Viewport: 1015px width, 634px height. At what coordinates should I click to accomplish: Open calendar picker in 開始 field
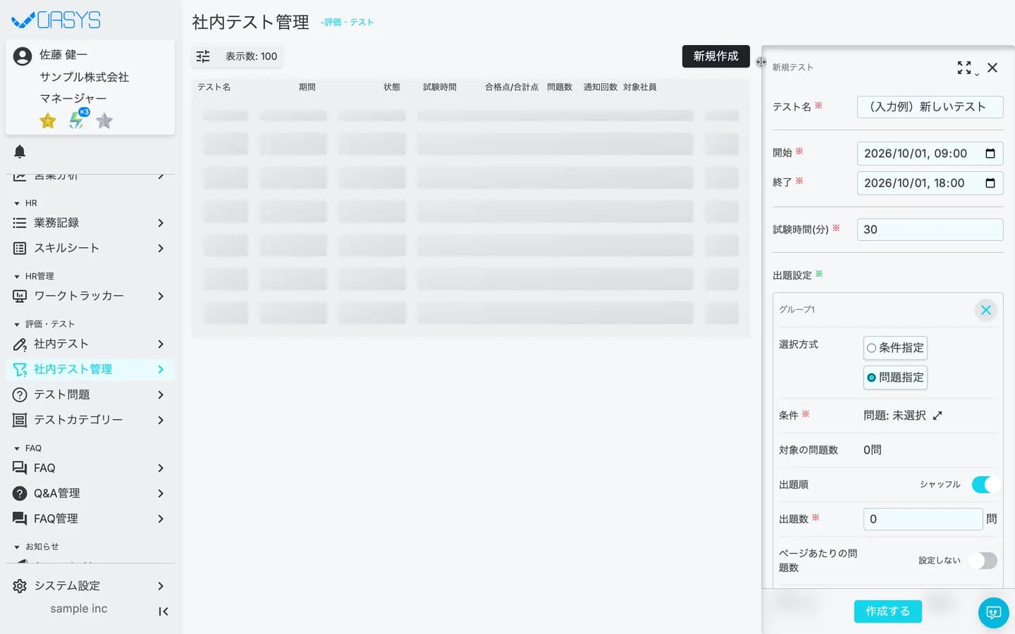coord(990,154)
